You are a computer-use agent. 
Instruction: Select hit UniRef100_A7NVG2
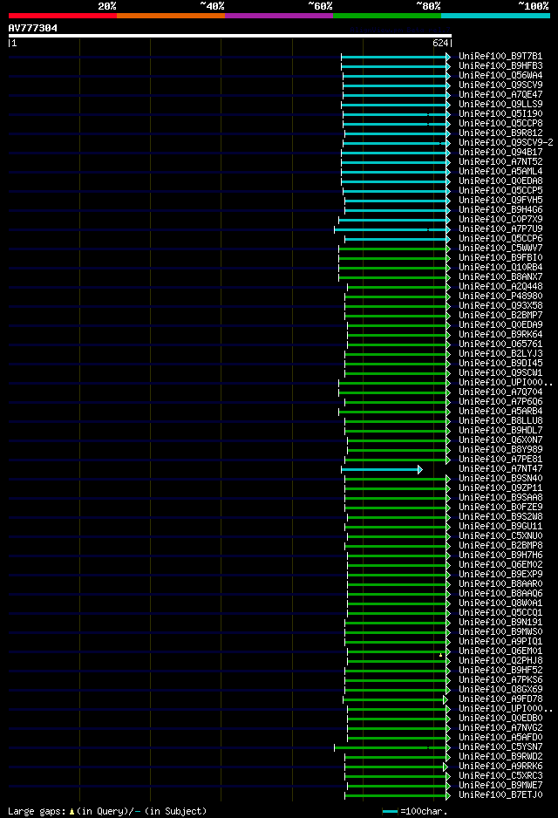[500, 728]
